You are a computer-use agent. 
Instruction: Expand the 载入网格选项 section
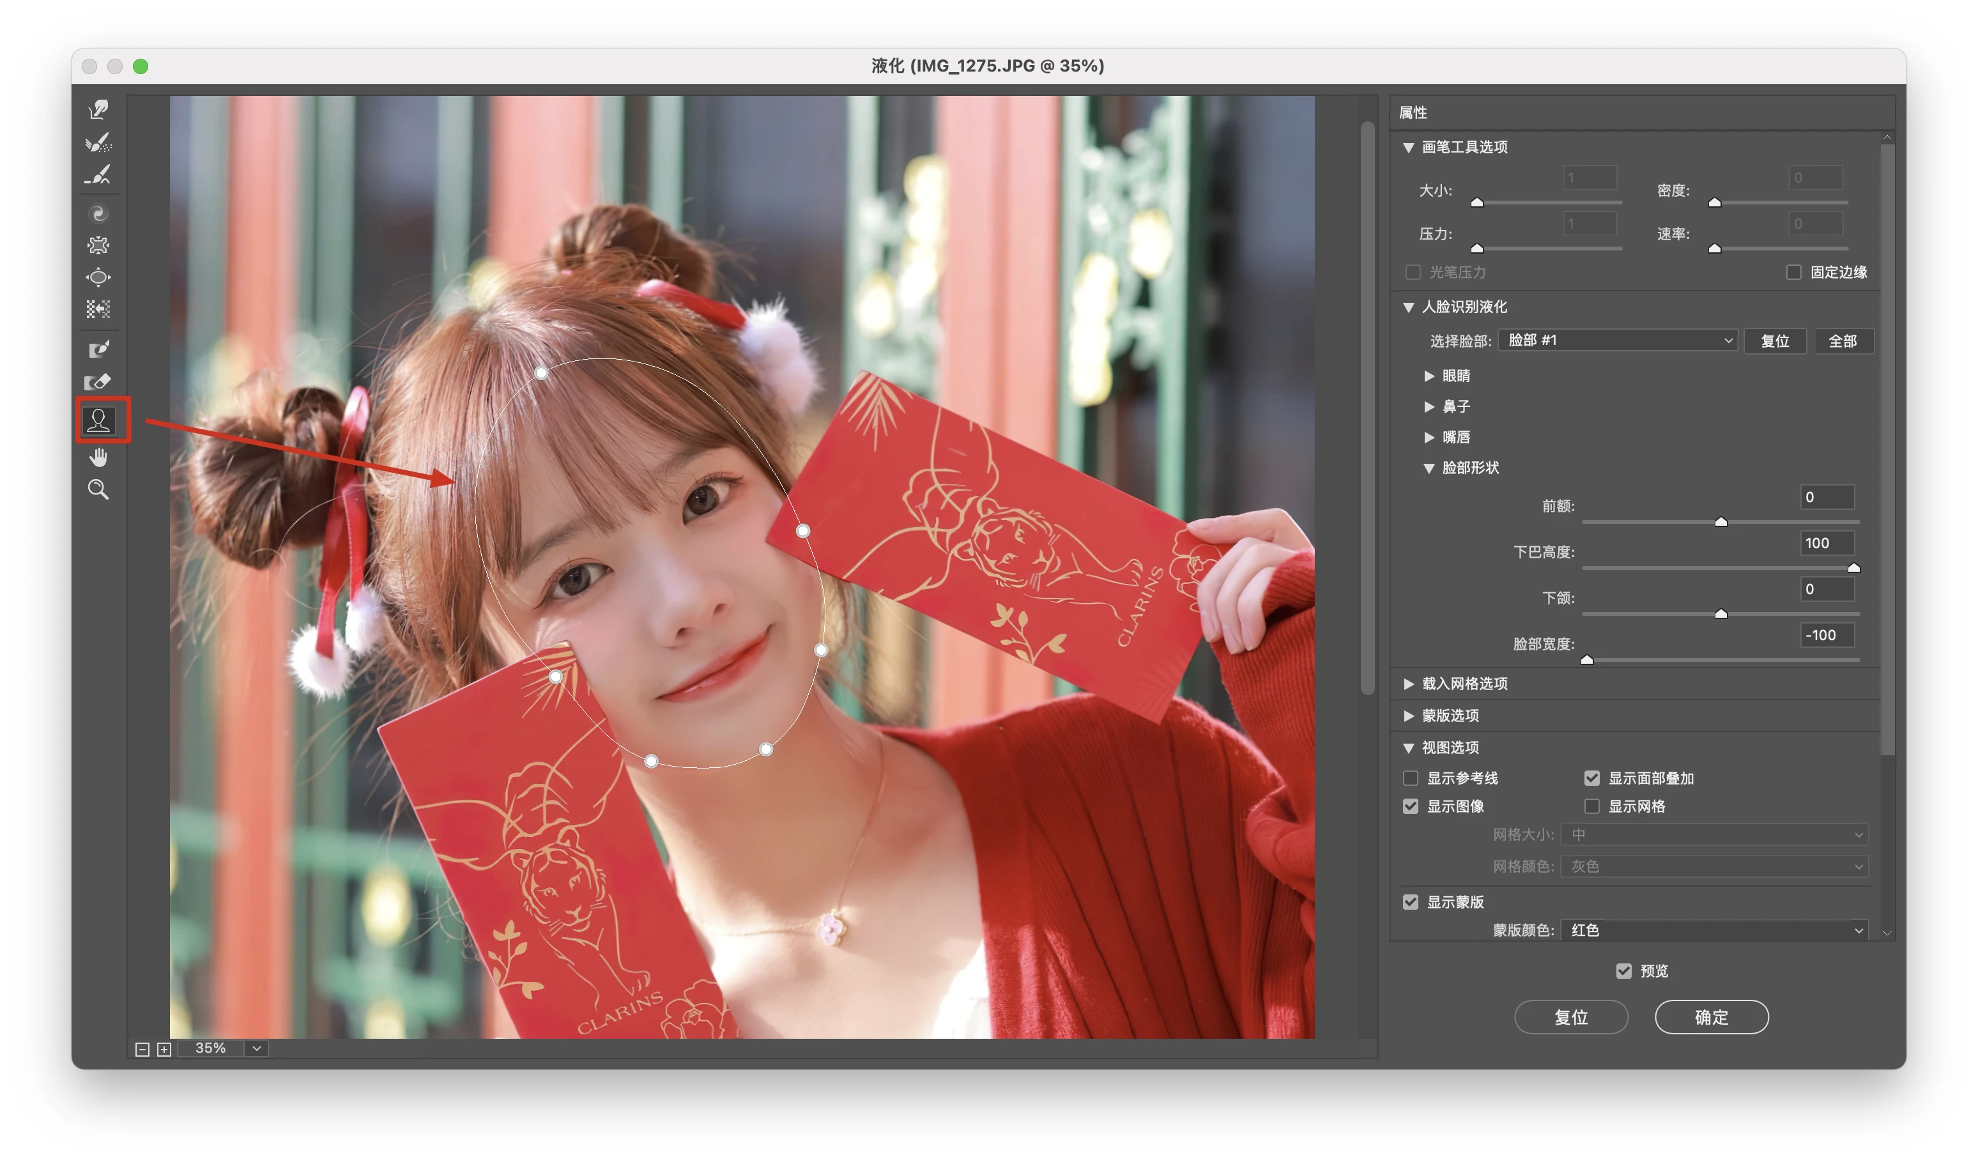point(1409,684)
